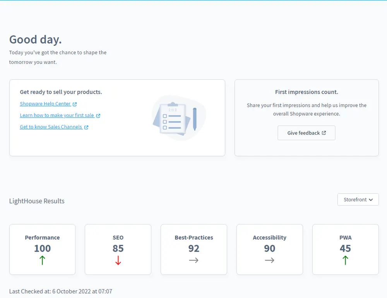
Task: Click the Give feedback button
Action: click(306, 133)
